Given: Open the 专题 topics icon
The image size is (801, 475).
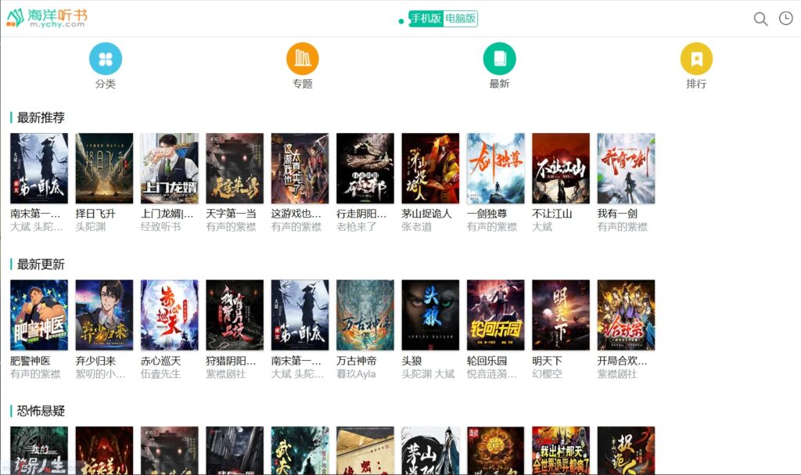Looking at the screenshot, I should [302, 59].
